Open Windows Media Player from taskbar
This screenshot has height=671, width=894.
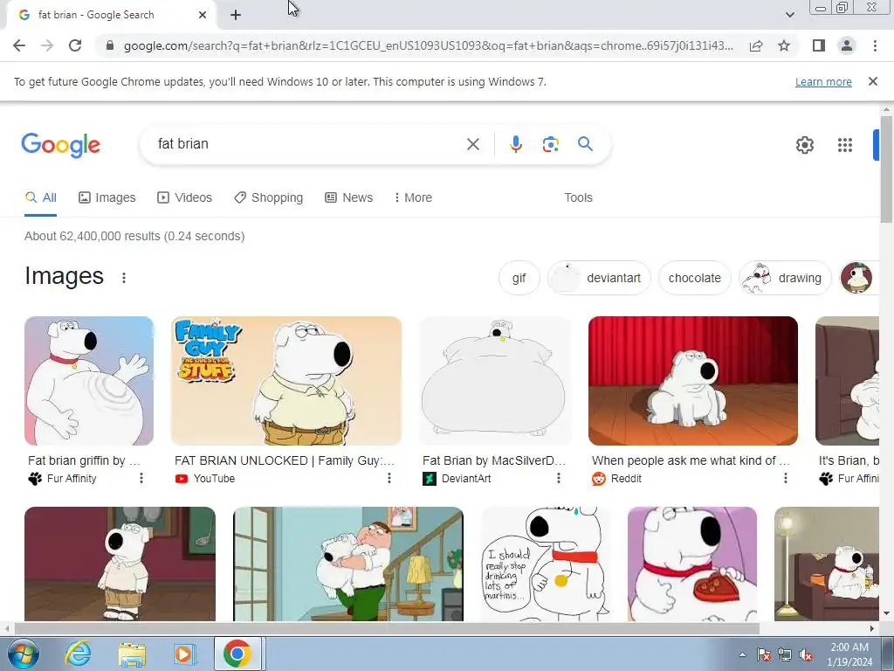coord(184,654)
